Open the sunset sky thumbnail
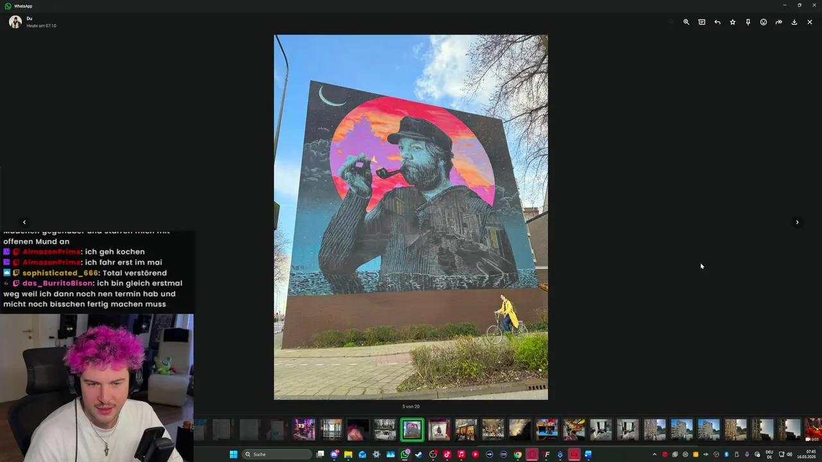Image resolution: width=822 pixels, height=462 pixels. pos(520,430)
